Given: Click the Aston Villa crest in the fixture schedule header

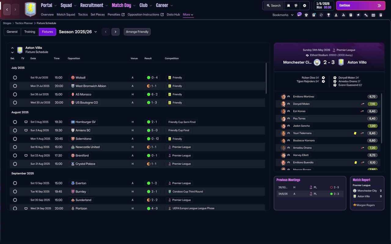Looking at the screenshot, I should [20, 50].
